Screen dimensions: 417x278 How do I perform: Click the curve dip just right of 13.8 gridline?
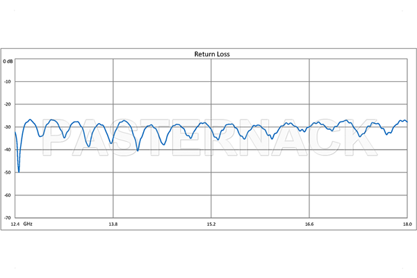pyautogui.click(x=138, y=150)
